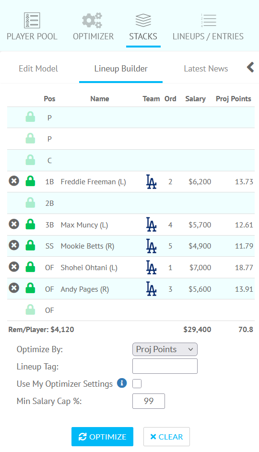Click the blue OPTIMIZE button
Viewport: 259px width, 452px height.
pyautogui.click(x=102, y=437)
